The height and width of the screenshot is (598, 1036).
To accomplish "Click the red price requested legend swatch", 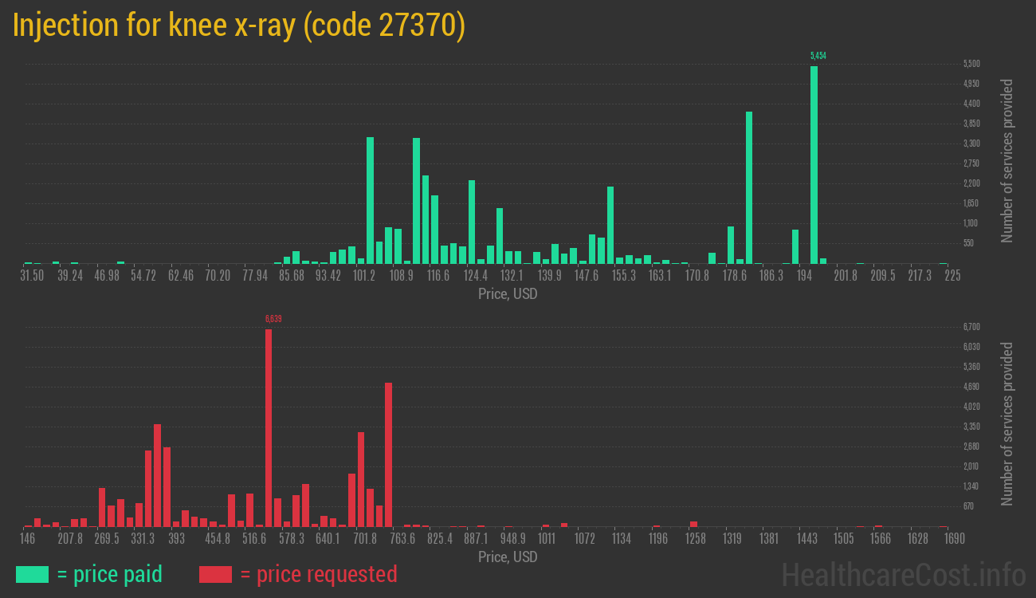I will [215, 574].
